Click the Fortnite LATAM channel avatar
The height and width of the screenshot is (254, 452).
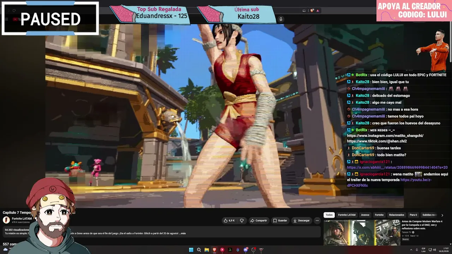click(6, 220)
